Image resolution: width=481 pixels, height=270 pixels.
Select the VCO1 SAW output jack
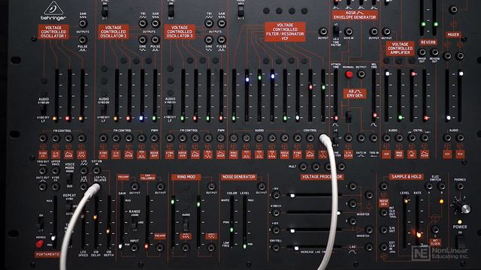tap(83, 23)
